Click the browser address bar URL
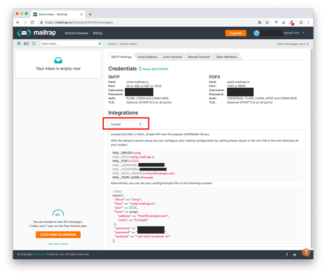Image resolution: width=326 pixels, height=276 pixels. pyautogui.click(x=79, y=22)
